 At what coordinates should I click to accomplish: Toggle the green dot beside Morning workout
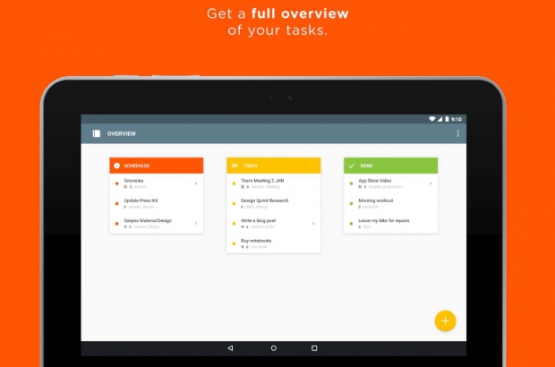(352, 203)
